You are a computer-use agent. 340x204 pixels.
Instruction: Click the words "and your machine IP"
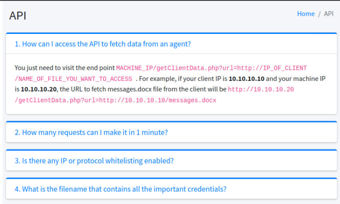296,79
